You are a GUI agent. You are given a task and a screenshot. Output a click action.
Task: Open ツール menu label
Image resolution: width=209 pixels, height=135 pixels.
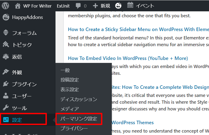[x=19, y=108]
